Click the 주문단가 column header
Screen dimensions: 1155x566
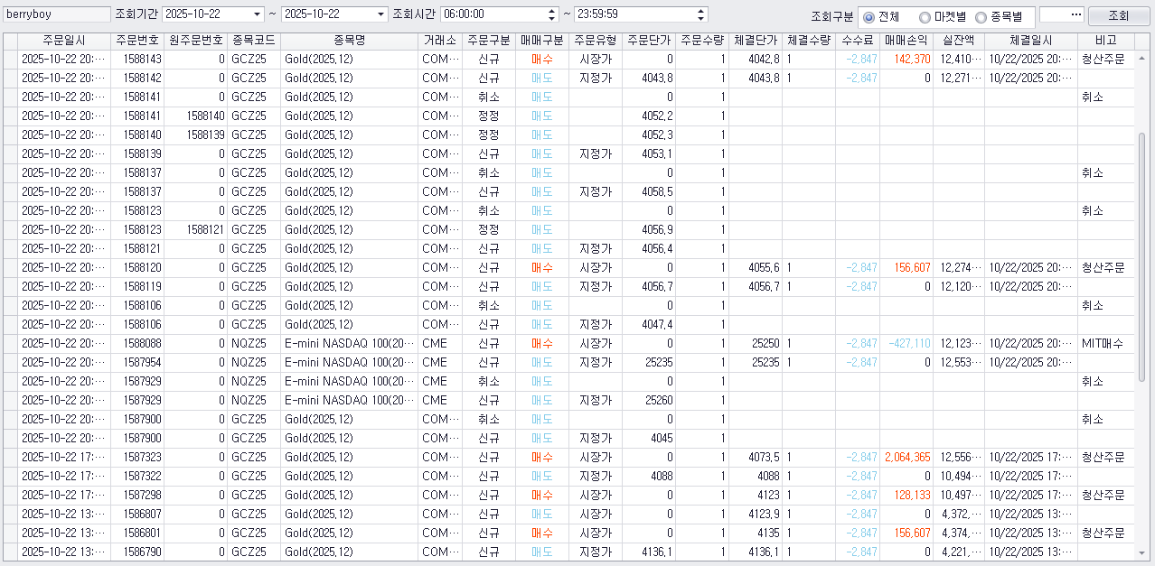(649, 41)
